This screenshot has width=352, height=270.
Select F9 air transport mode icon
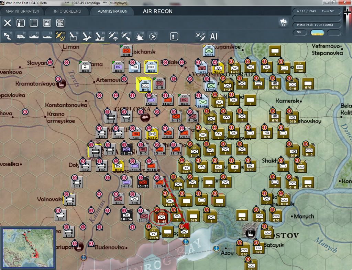coord(113,36)
